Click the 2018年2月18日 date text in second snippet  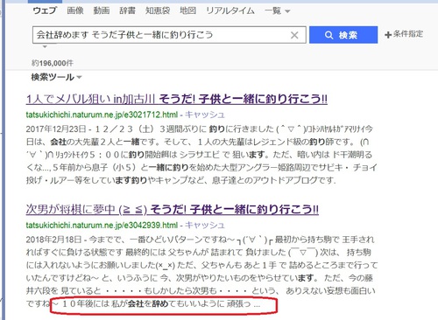coord(53,240)
